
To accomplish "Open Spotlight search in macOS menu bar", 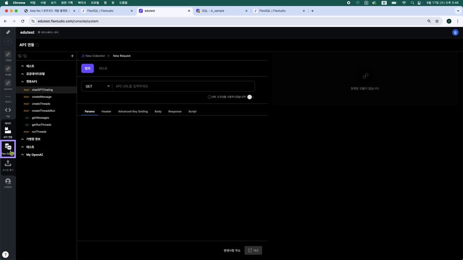I will click(x=412, y=3).
